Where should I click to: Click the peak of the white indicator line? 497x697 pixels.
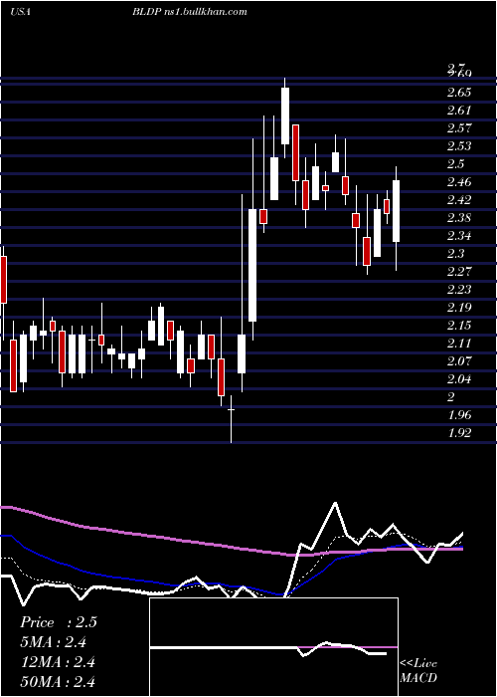tap(335, 504)
